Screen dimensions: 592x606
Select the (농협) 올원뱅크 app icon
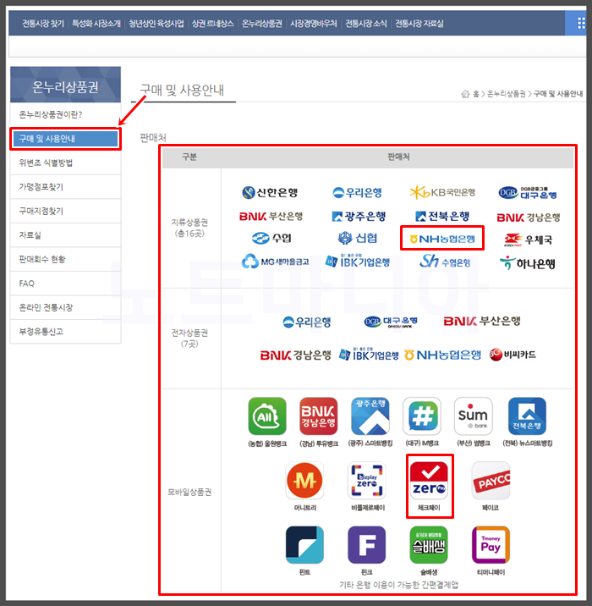click(267, 416)
